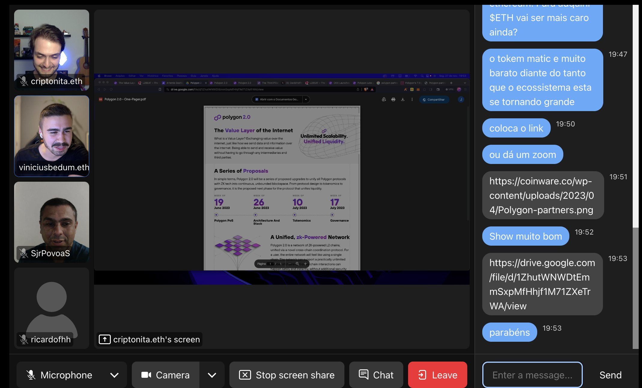This screenshot has width=642, height=388.
Task: Close the active Polygon 2 Drive tab
Action: pyautogui.click(x=206, y=83)
